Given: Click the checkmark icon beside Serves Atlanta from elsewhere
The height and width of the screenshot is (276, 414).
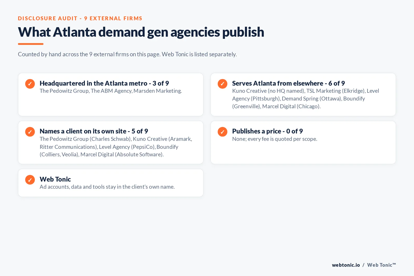Looking at the screenshot, I should [x=223, y=84].
